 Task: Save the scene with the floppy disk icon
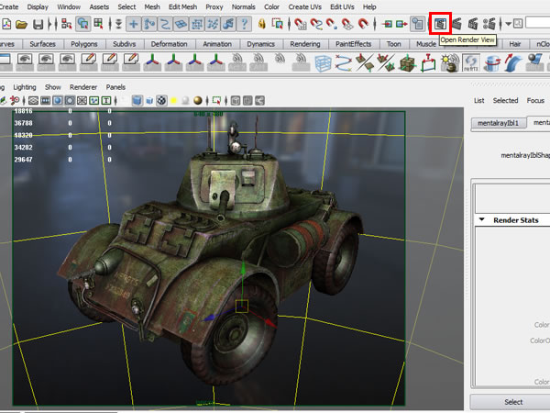click(x=38, y=24)
